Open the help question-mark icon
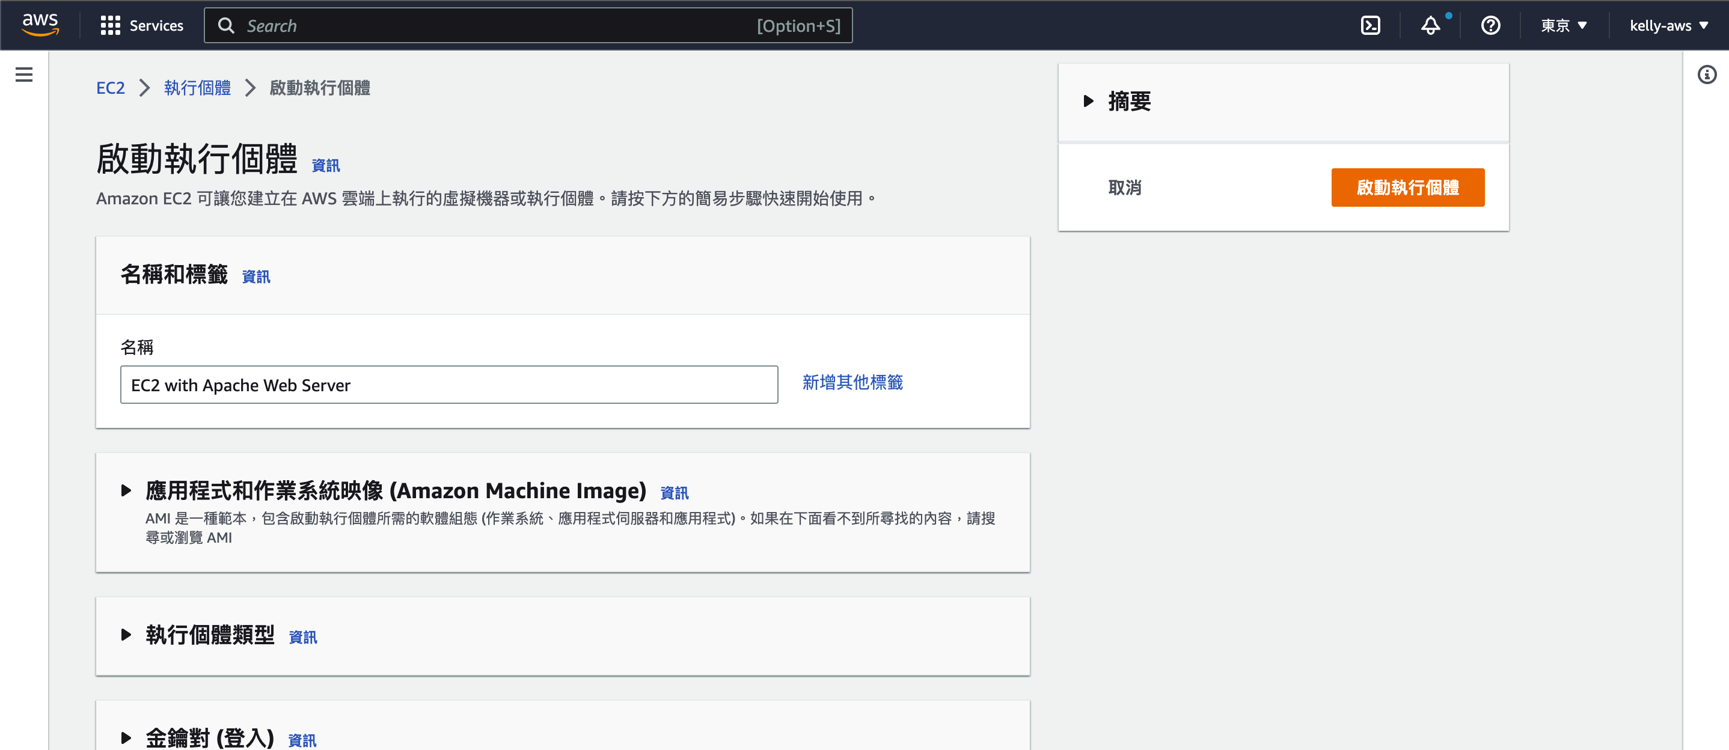The width and height of the screenshot is (1729, 750). [1490, 25]
